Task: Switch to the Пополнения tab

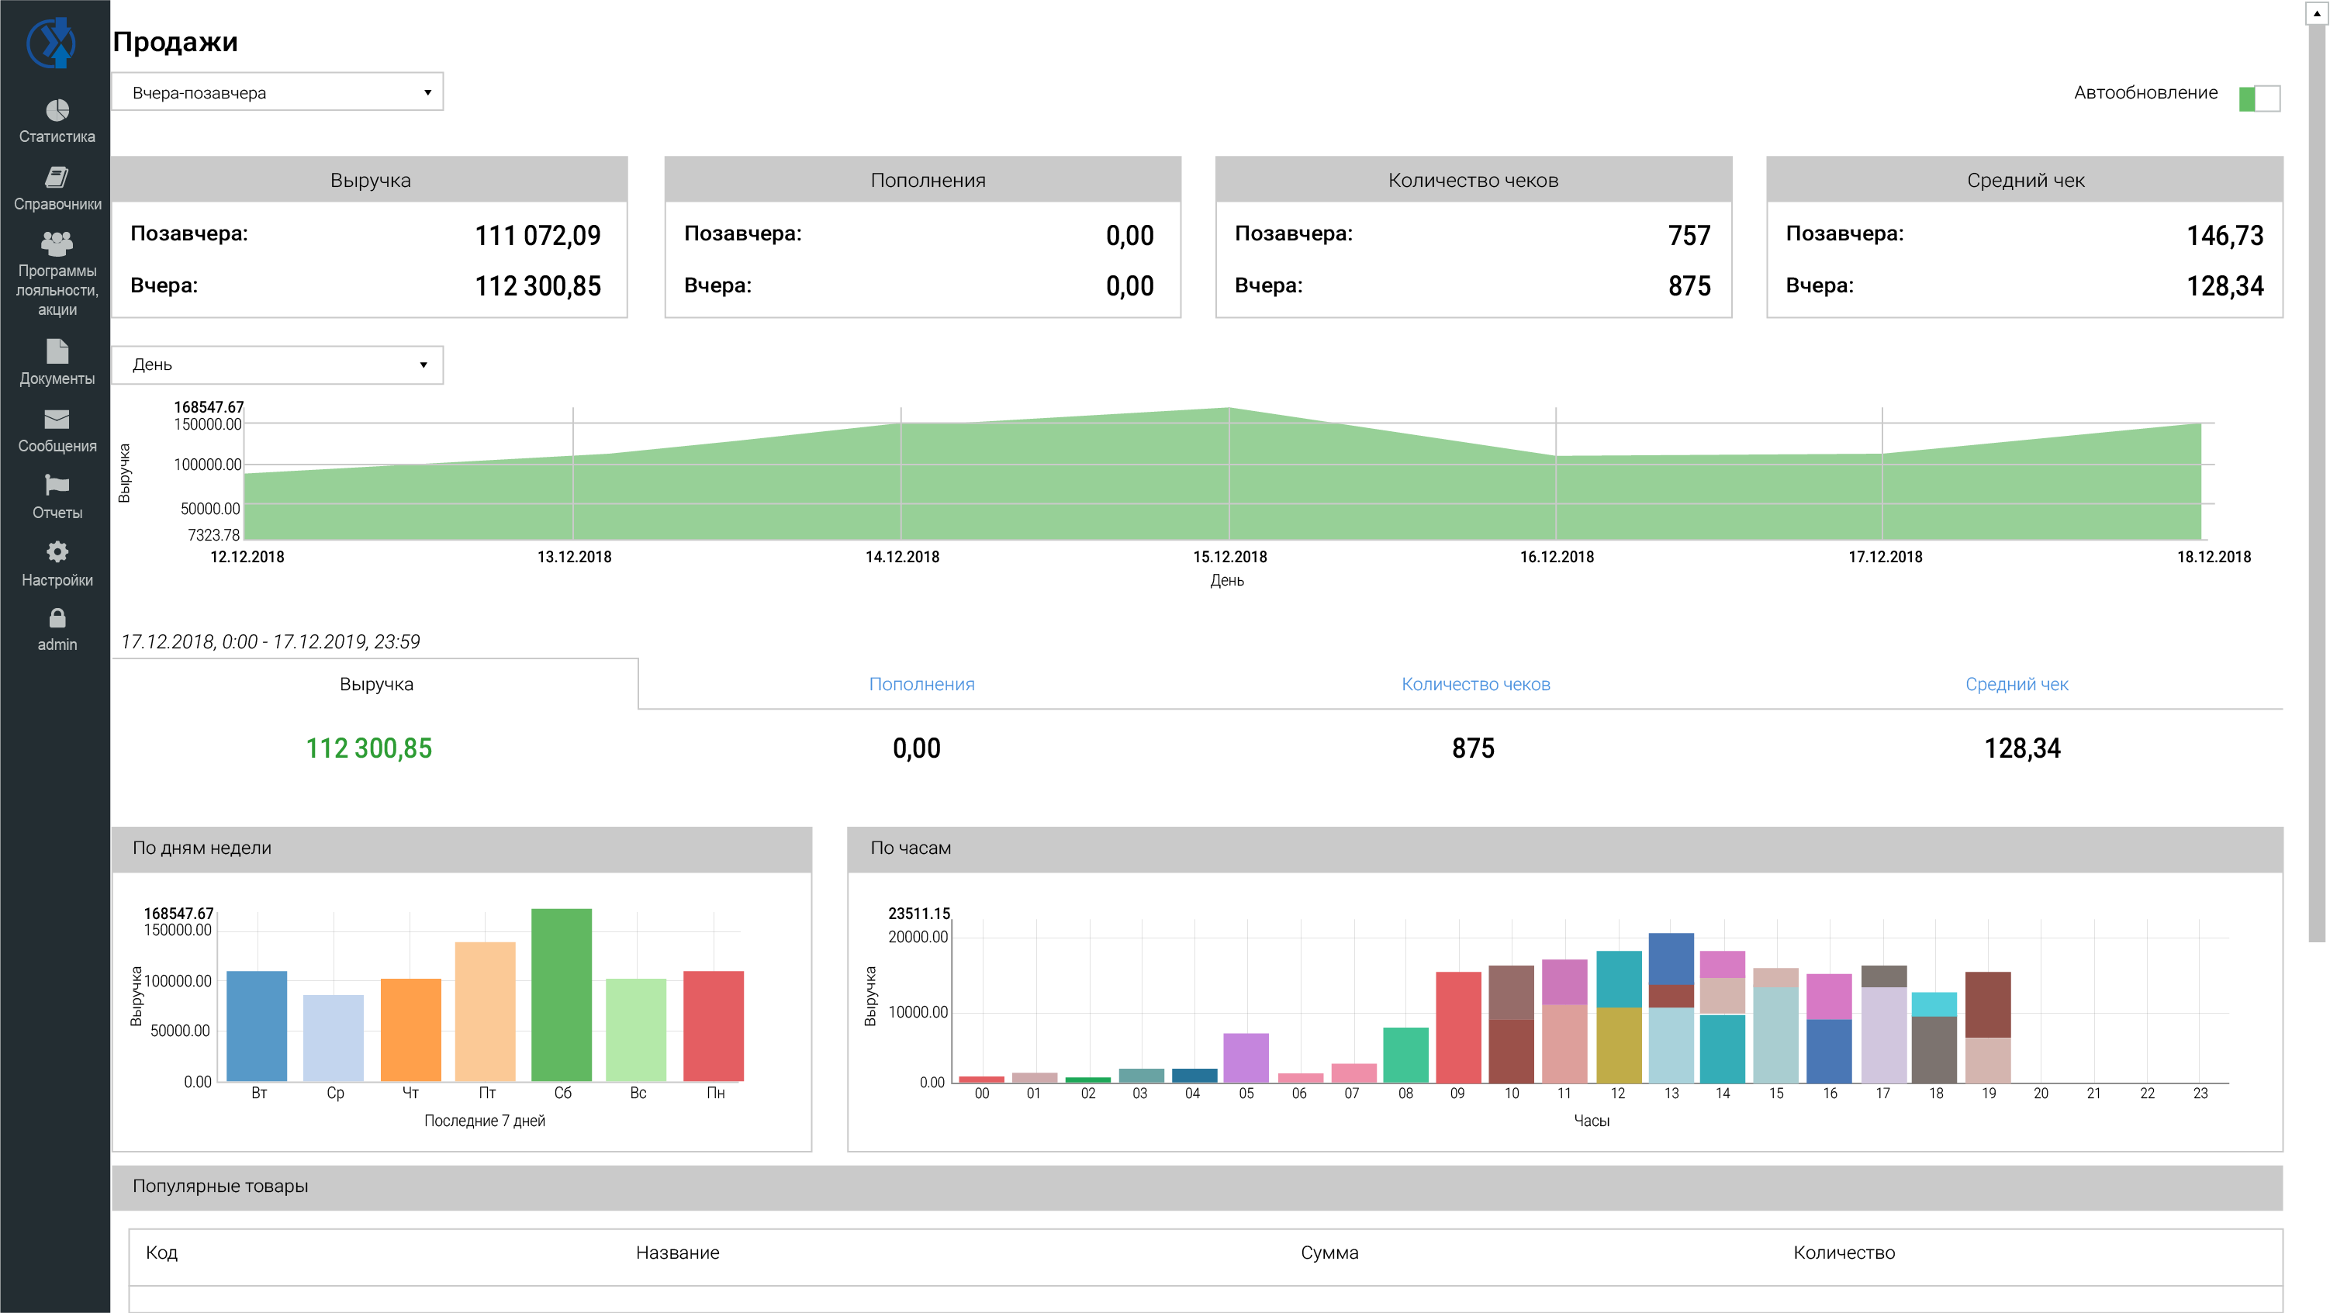Action: [921, 683]
